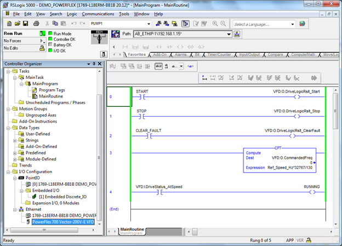Toggle the abcd show descriptions button
This screenshot has width=342, height=246.
(158, 66)
